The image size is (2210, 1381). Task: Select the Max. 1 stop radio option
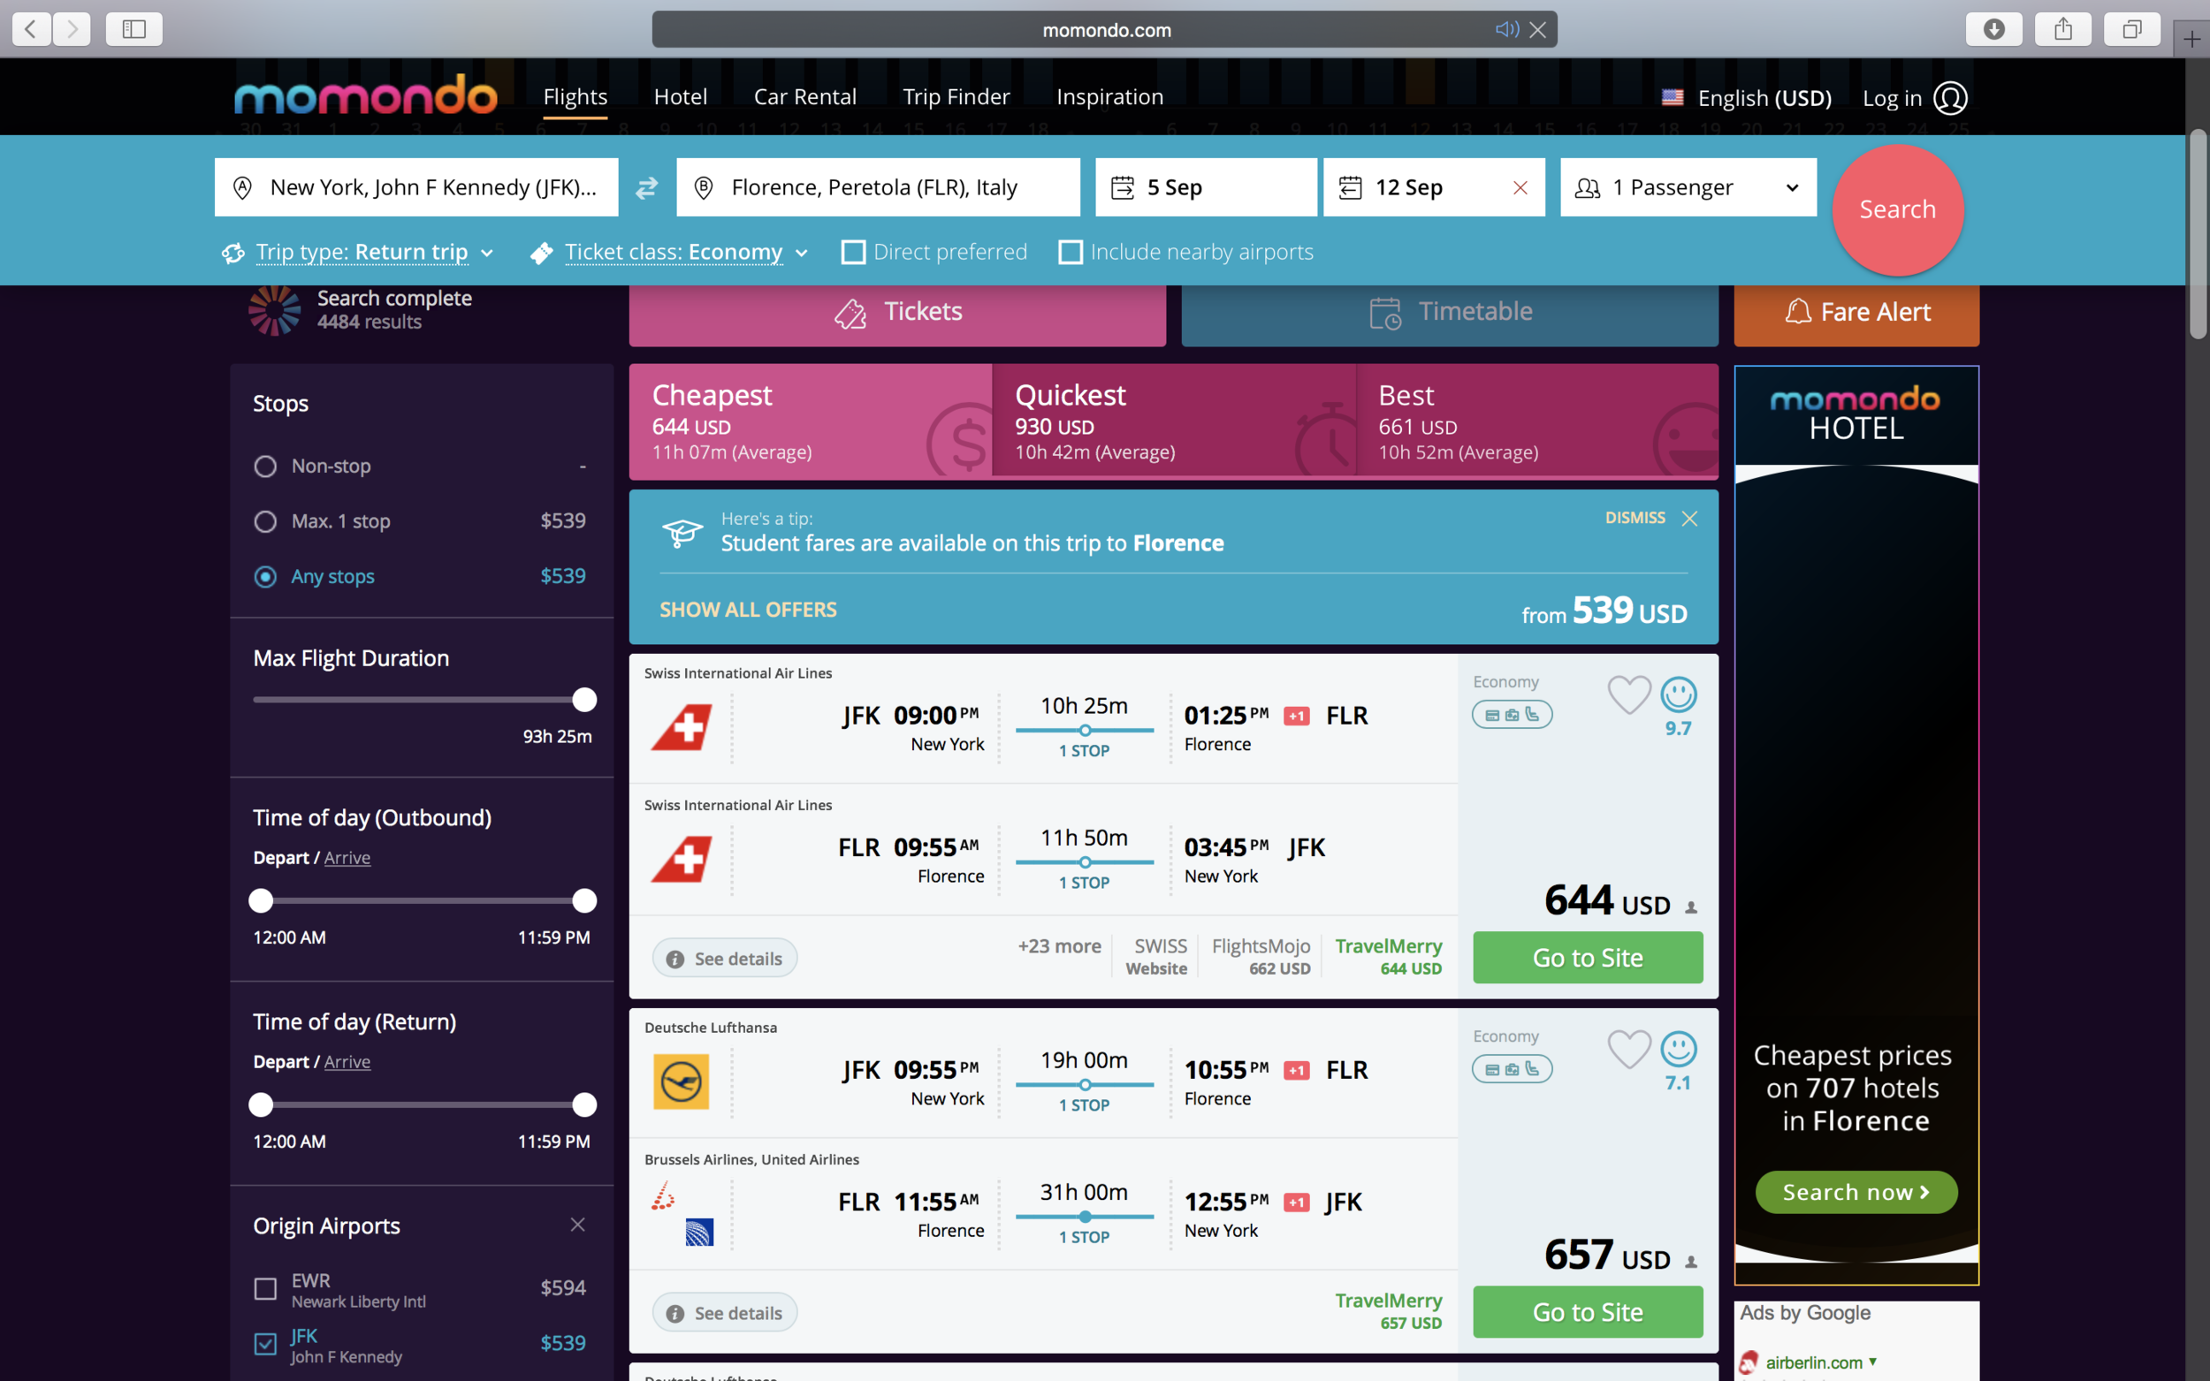(x=265, y=521)
